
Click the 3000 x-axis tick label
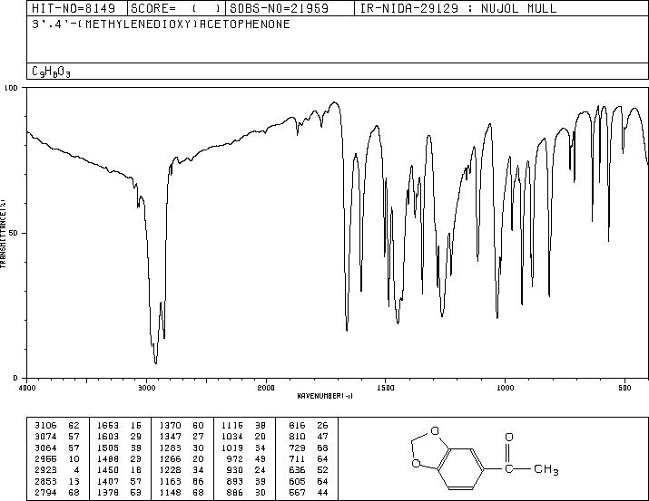(146, 388)
